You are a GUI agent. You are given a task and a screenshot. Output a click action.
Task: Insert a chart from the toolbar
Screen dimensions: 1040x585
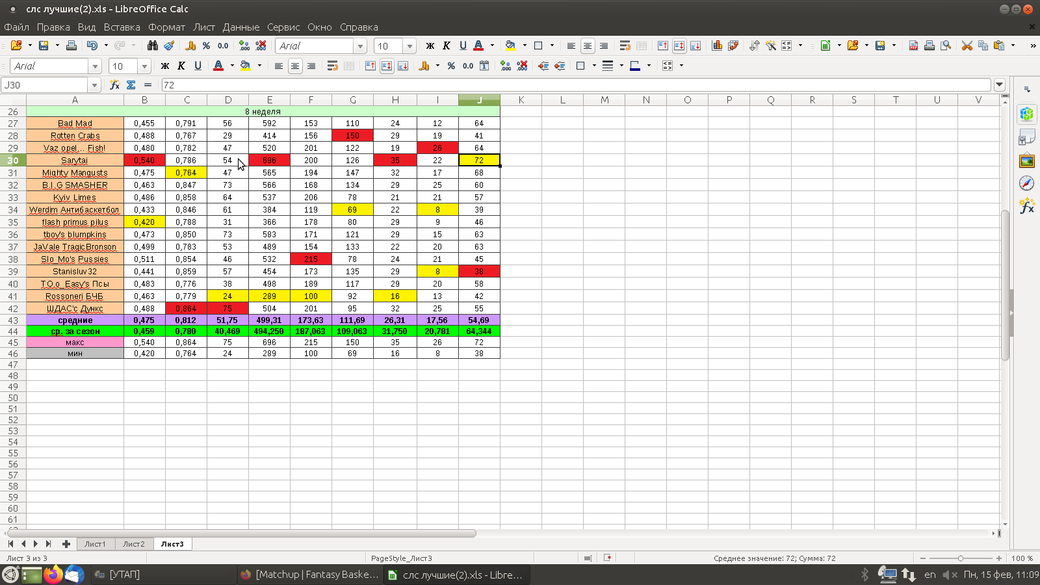click(x=717, y=45)
